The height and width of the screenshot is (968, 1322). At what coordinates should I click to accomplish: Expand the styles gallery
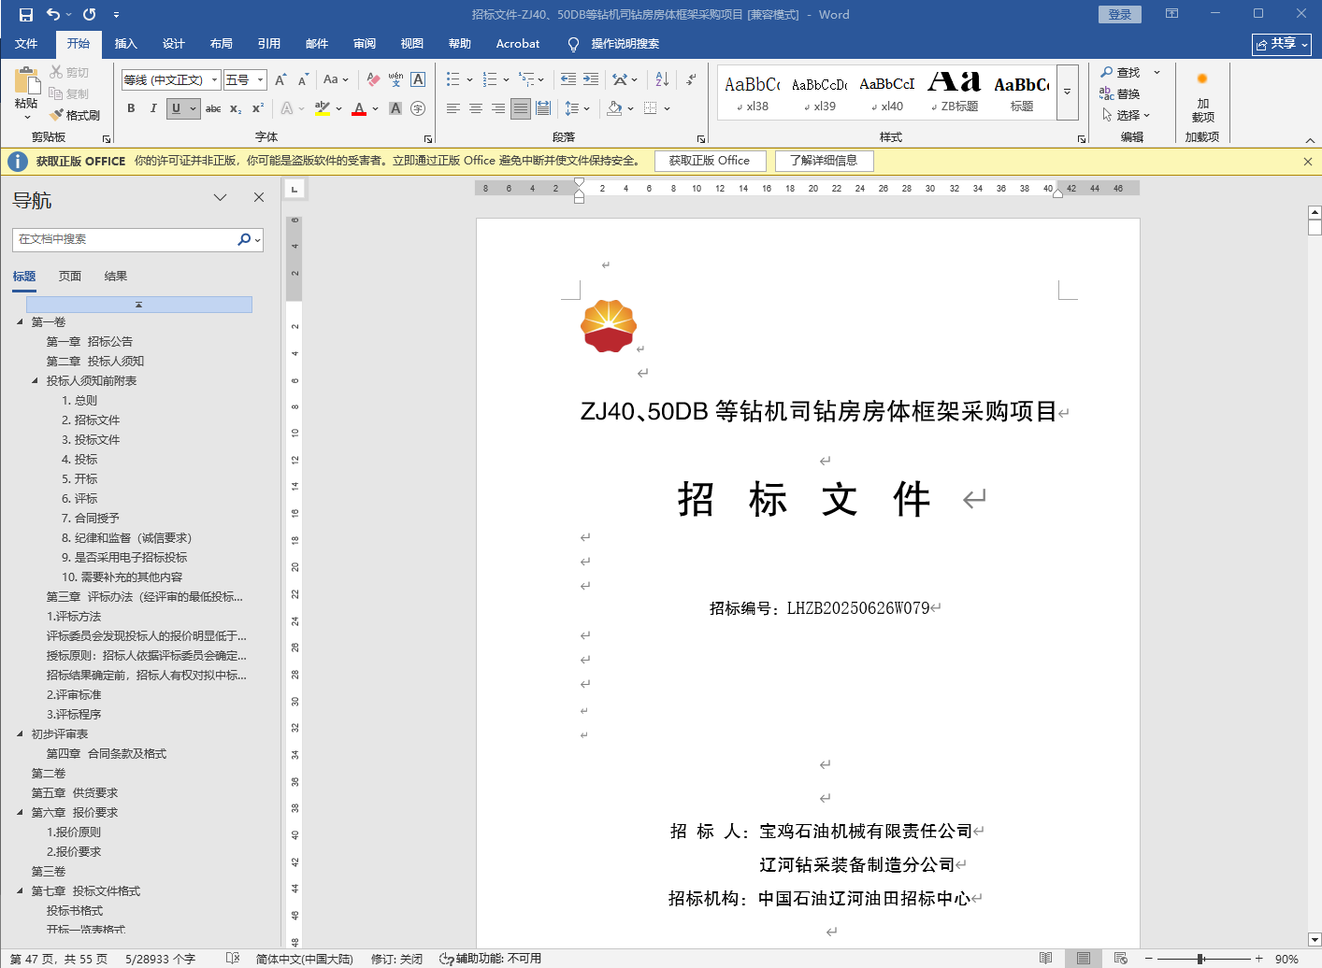1068,93
